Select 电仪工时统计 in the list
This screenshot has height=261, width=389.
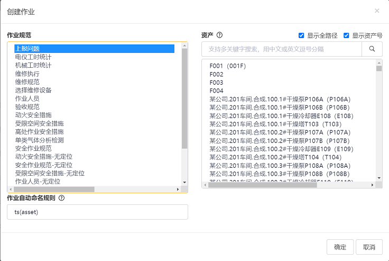coord(33,57)
